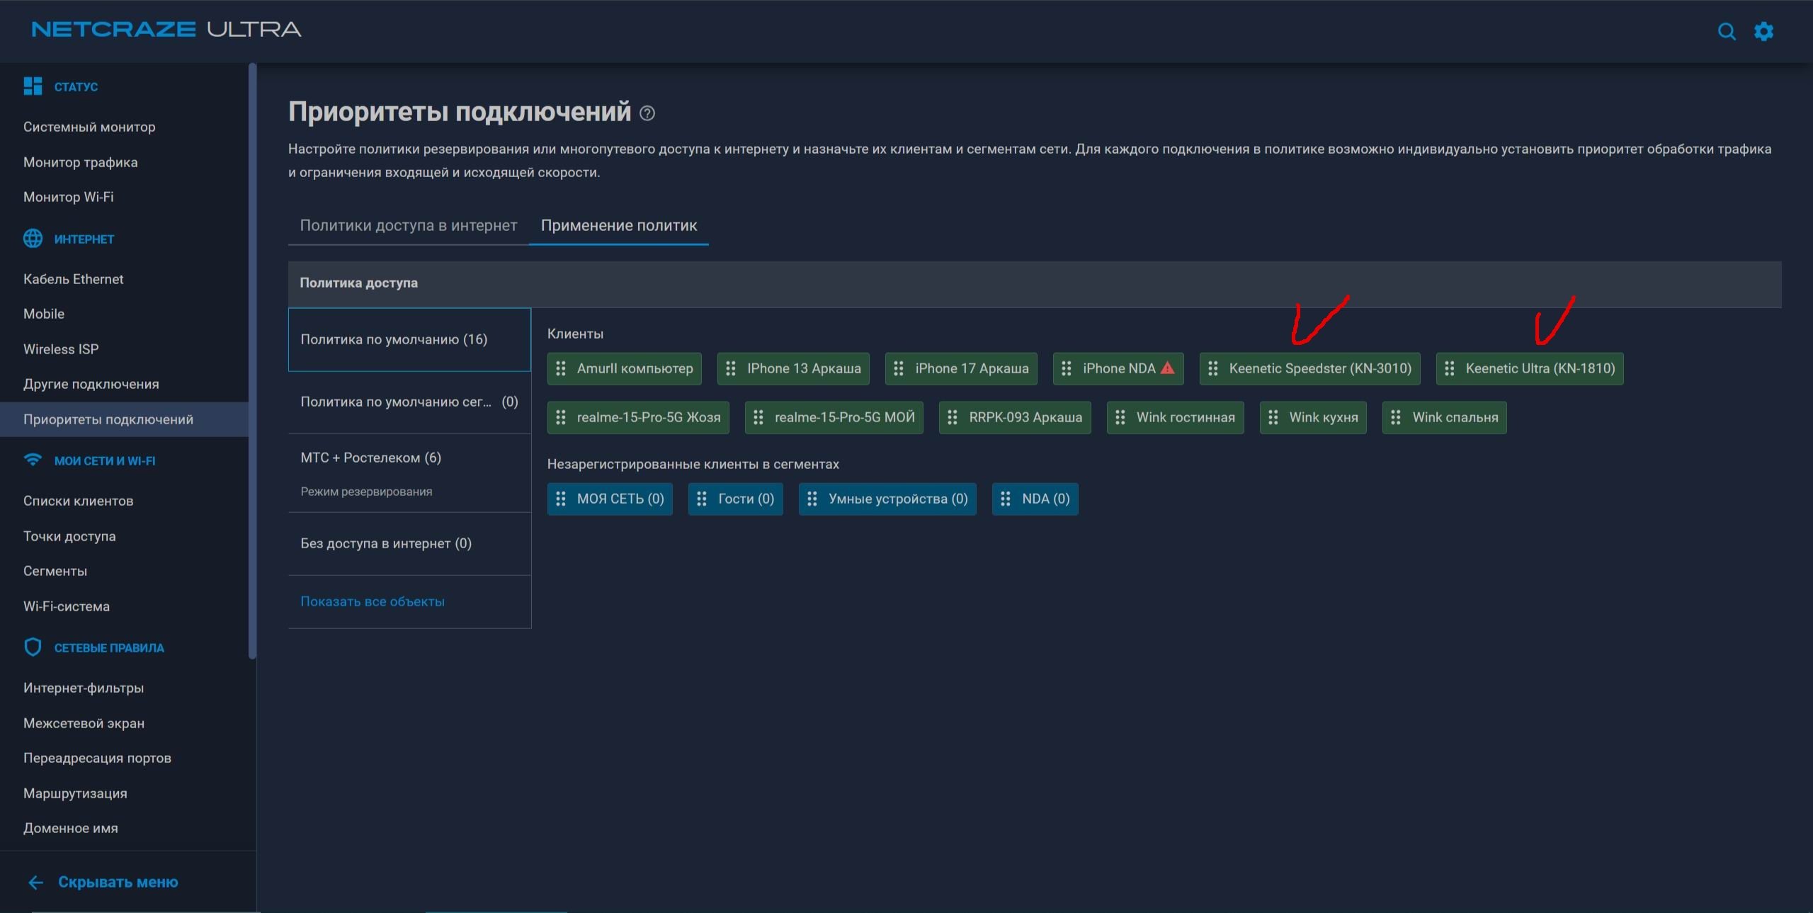The width and height of the screenshot is (1813, 913).
Task: Click the Показать все объекты link
Action: coord(373,601)
